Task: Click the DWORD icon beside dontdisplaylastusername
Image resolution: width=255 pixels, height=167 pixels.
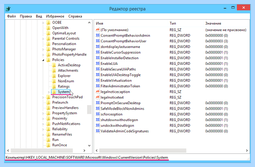Action: click(98, 47)
